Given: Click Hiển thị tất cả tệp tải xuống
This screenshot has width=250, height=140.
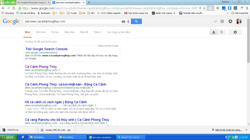Looking at the screenshot, I should pyautogui.click(x=228, y=130).
